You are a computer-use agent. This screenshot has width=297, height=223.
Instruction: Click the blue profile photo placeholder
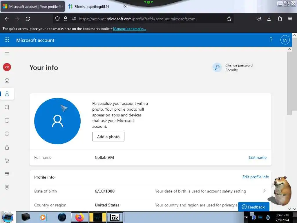tap(57, 121)
